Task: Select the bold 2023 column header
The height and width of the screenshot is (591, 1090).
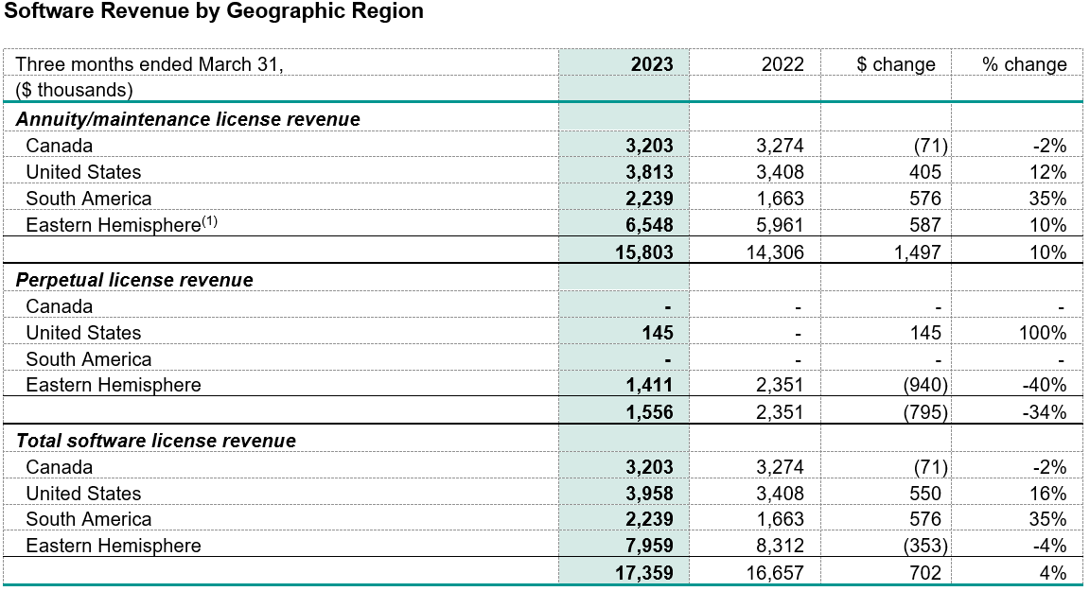Action: [652, 64]
